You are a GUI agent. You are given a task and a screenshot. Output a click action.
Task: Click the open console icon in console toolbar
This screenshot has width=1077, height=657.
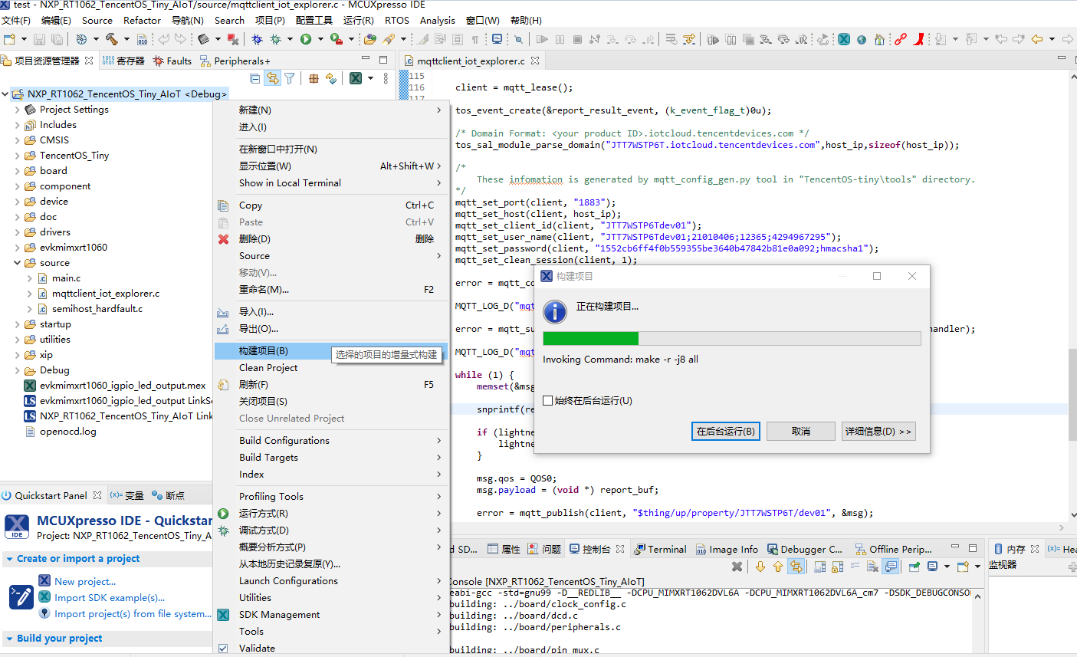point(964,567)
